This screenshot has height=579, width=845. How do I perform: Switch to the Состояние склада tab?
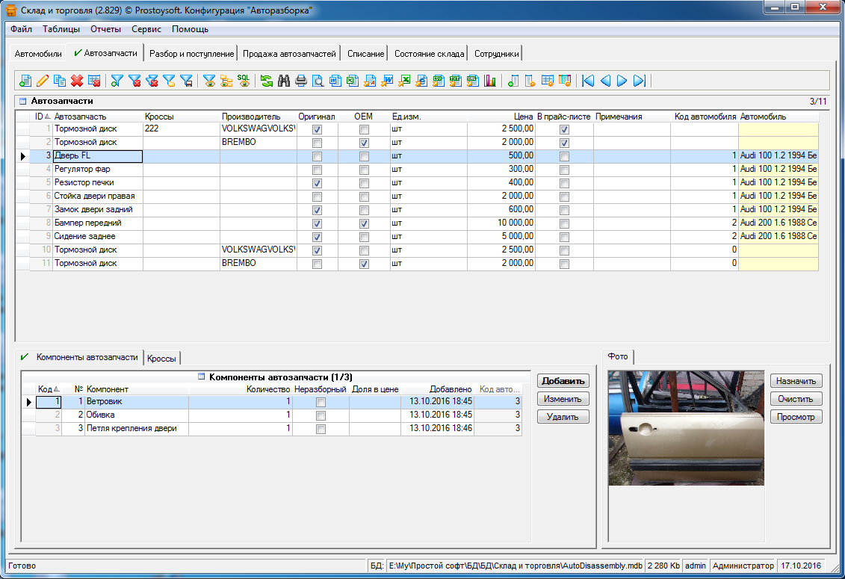429,54
